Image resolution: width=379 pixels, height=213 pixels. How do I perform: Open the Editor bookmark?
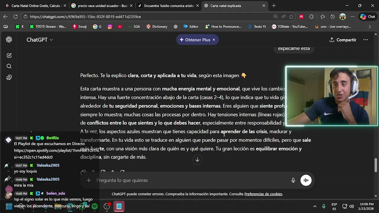click(x=191, y=27)
